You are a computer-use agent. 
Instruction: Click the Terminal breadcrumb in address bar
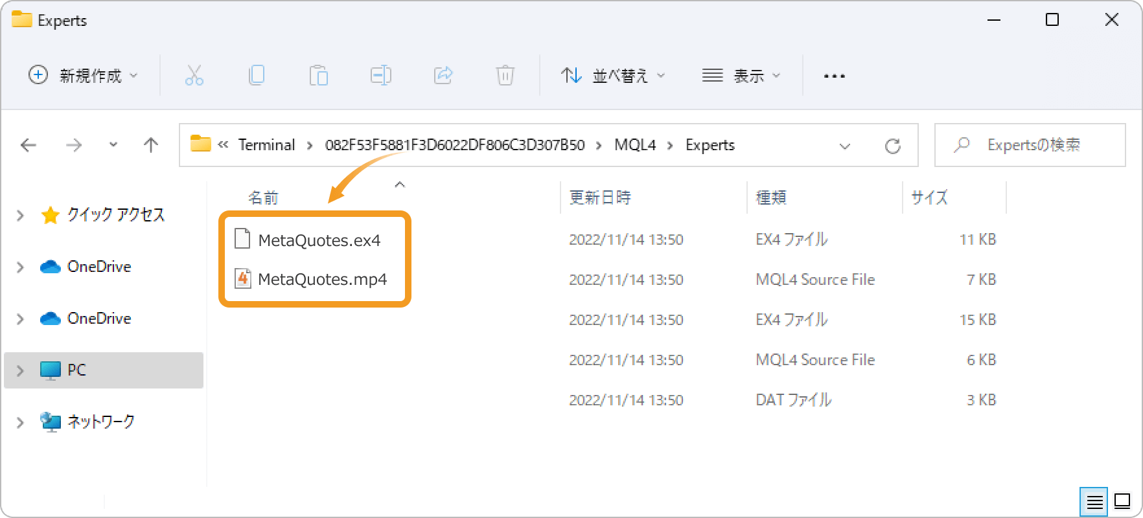[266, 145]
